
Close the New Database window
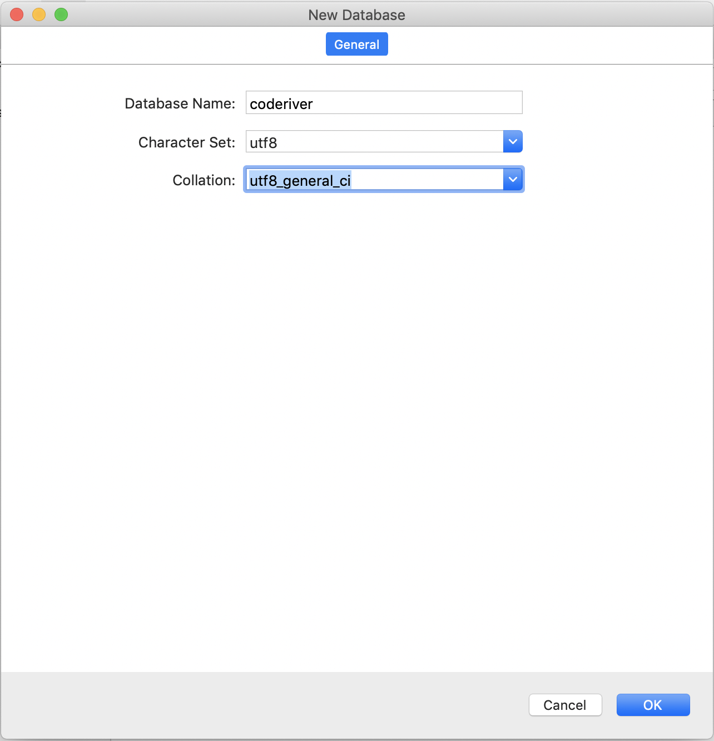[17, 14]
